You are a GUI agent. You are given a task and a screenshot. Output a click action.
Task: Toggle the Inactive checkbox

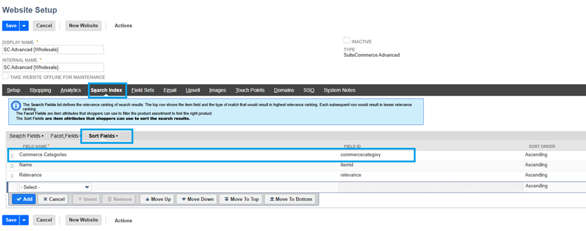coord(347,41)
